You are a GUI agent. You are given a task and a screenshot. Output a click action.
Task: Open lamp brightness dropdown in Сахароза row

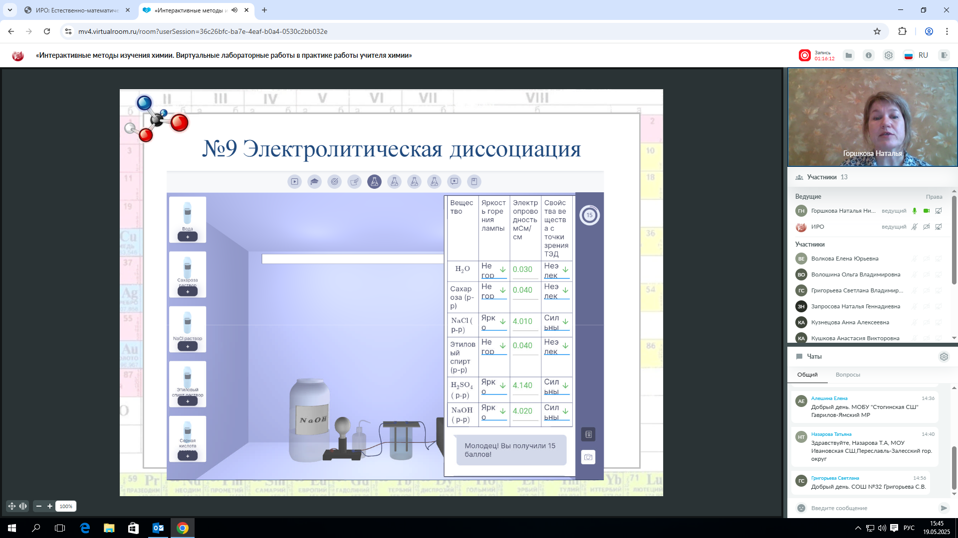click(x=494, y=291)
